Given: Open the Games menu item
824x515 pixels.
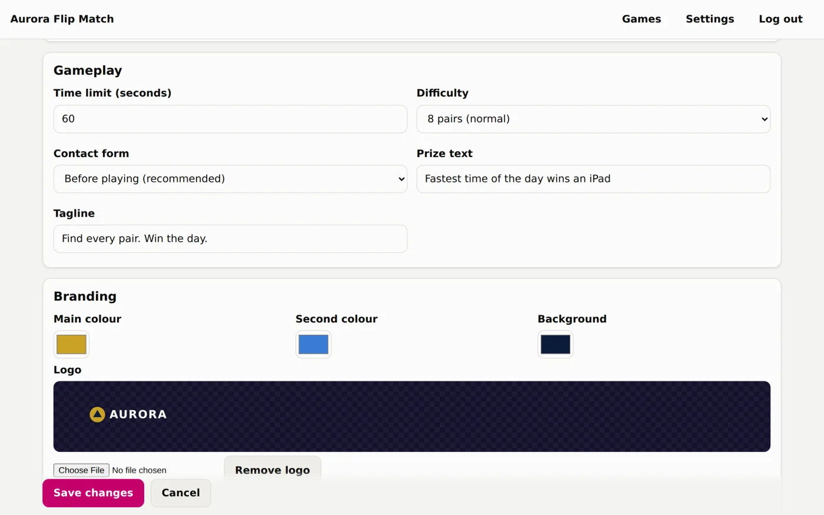Looking at the screenshot, I should pos(642,19).
